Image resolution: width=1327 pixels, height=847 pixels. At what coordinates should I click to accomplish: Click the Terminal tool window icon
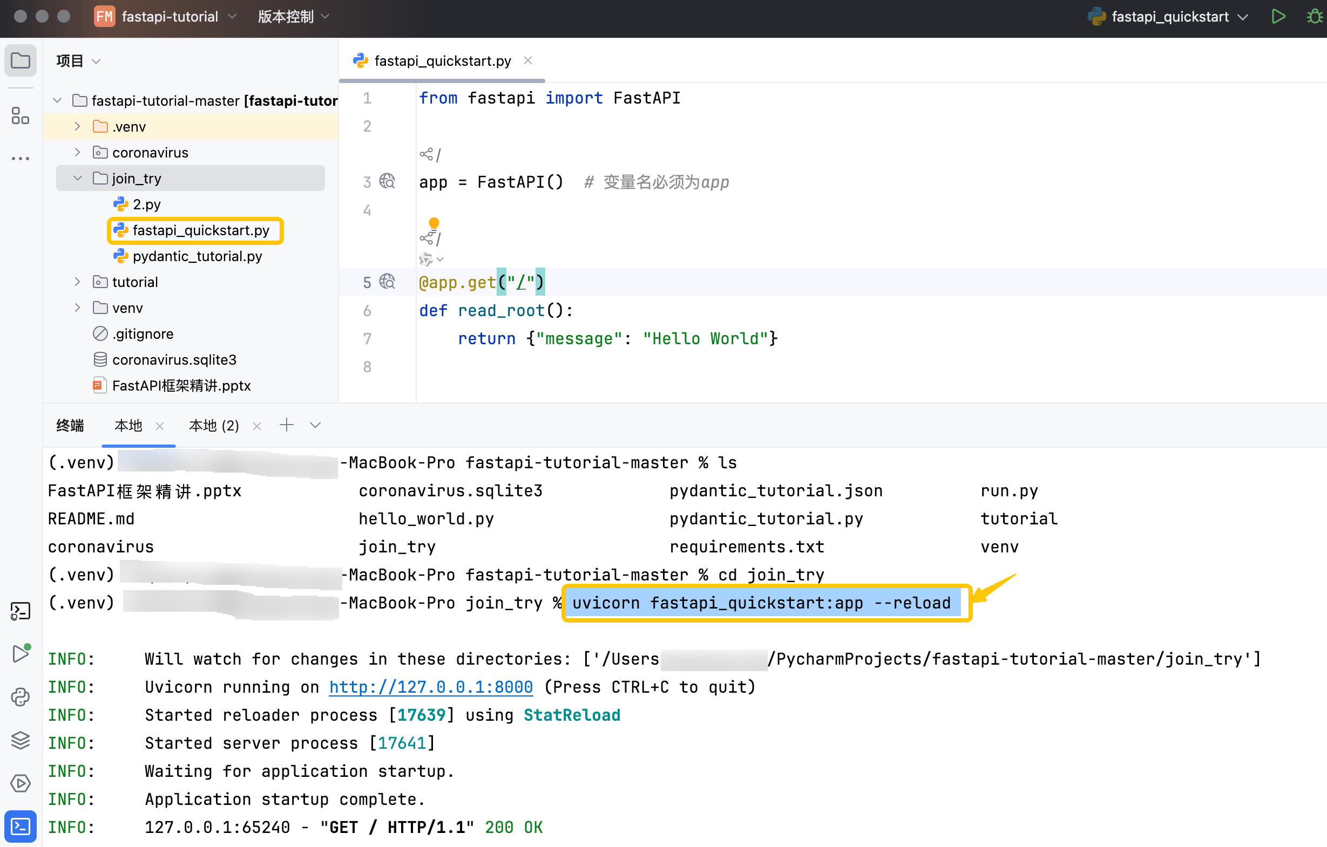pos(21,826)
